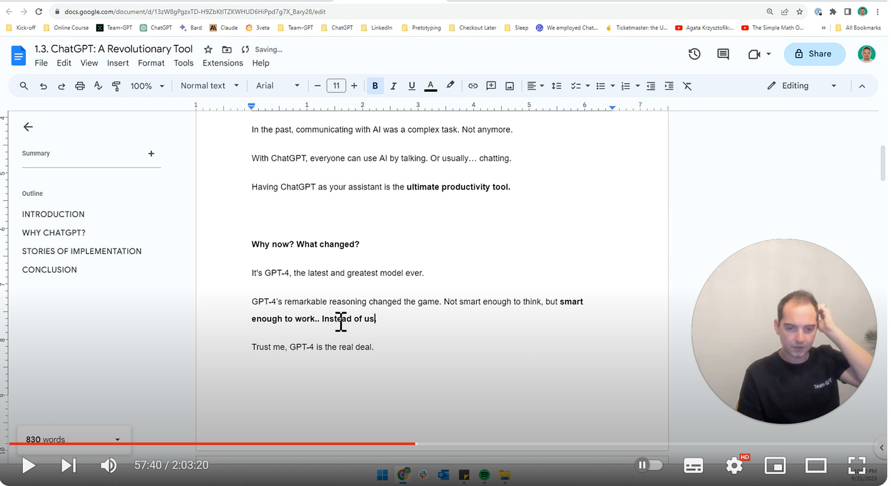
Task: Toggle italic formatting
Action: coord(393,86)
